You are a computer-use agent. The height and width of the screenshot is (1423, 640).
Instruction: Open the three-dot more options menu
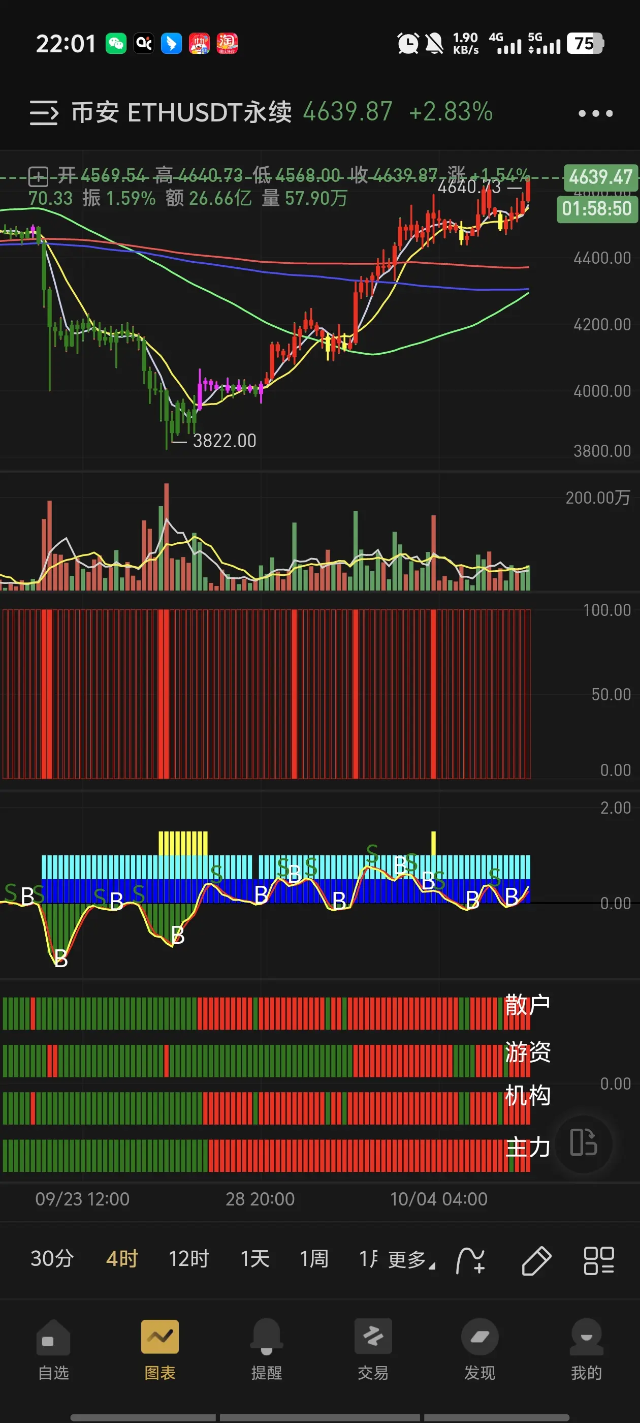(595, 113)
